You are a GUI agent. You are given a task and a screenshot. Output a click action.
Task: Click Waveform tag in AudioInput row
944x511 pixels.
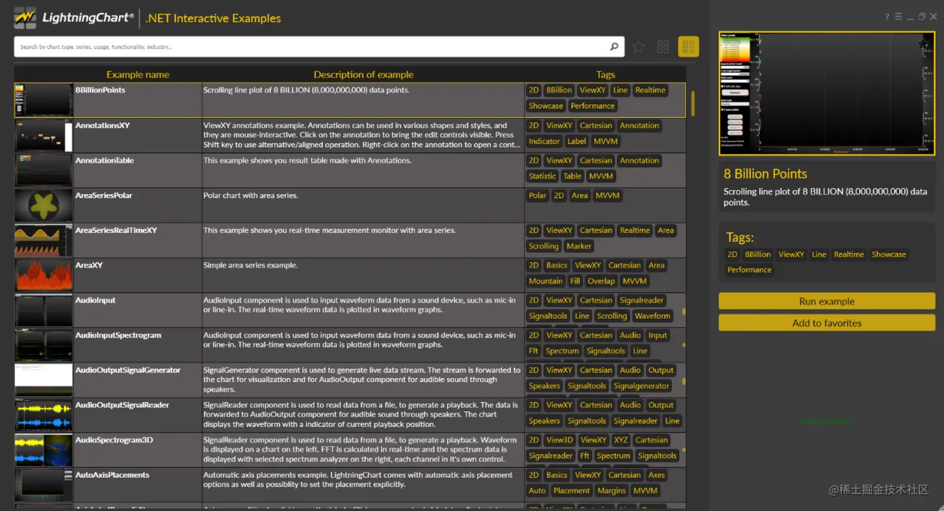pyautogui.click(x=652, y=316)
